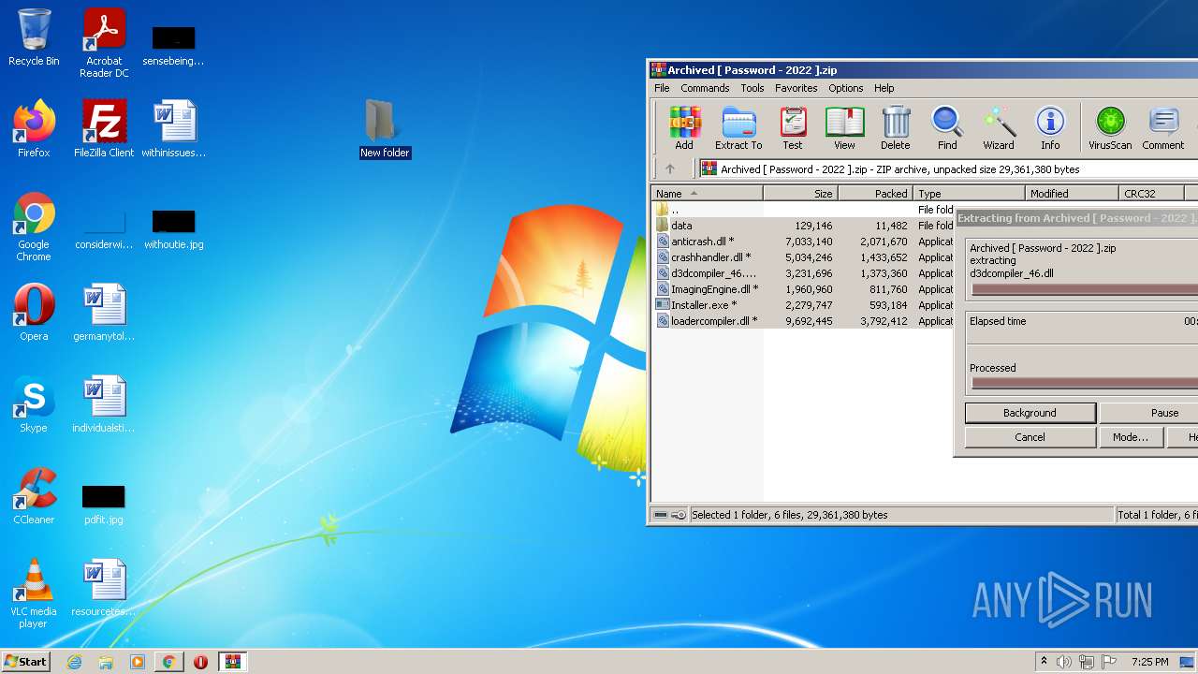The width and height of the screenshot is (1198, 674).
Task: Select the Opera desktop icon
Action: click(34, 313)
